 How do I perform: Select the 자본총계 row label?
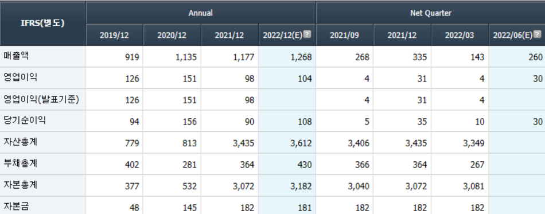[20, 185]
